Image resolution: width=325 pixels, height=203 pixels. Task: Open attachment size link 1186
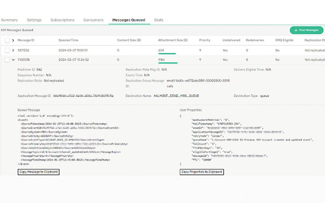162,59
